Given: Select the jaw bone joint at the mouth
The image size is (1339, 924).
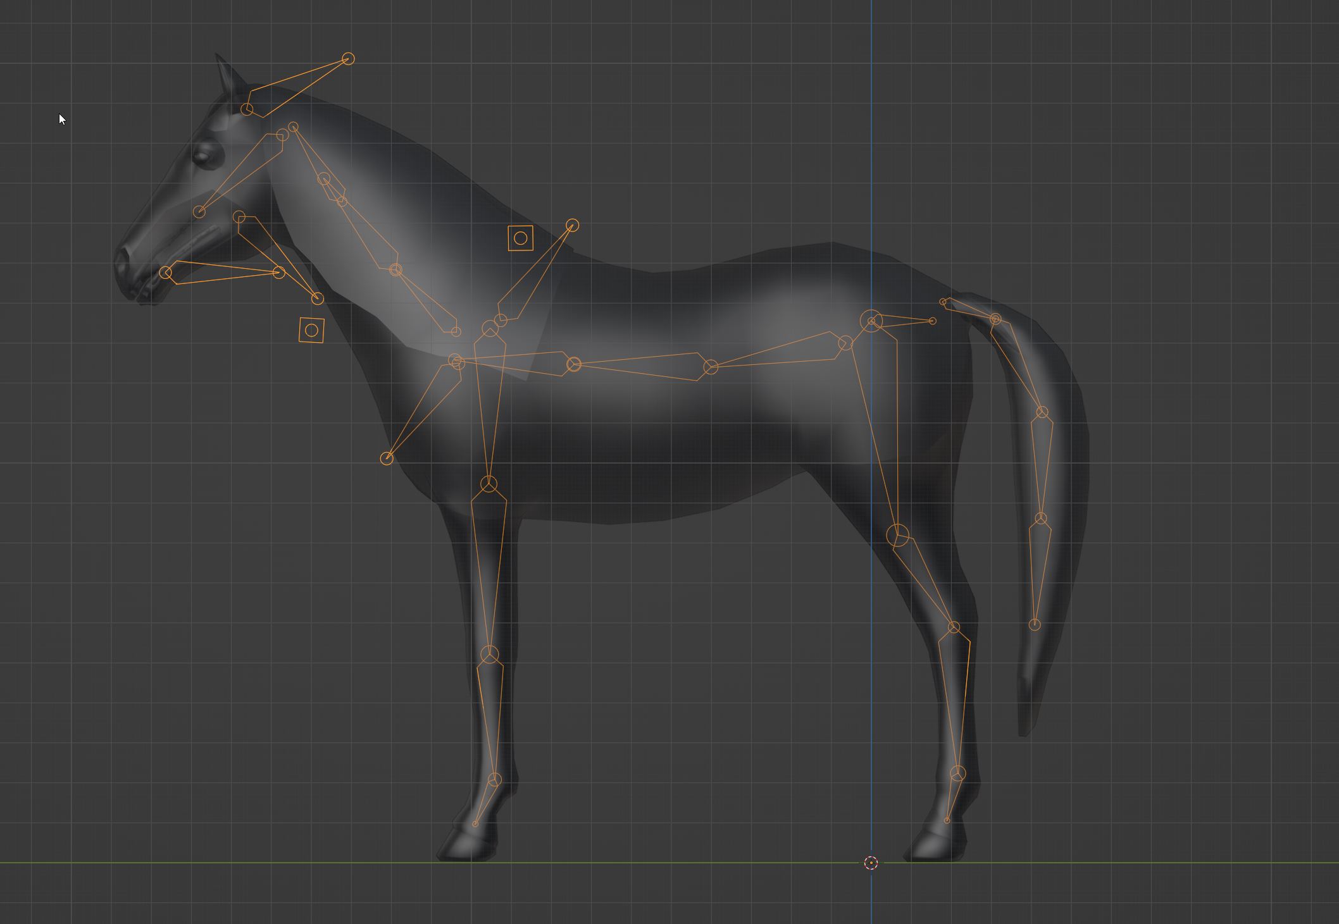Looking at the screenshot, I should [166, 273].
